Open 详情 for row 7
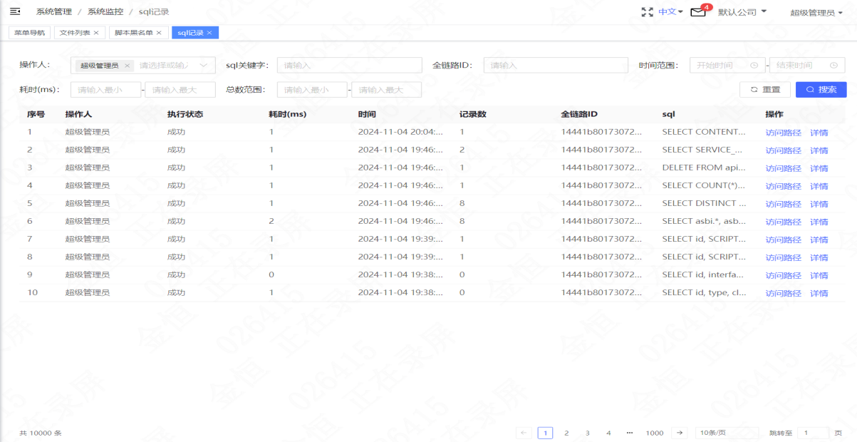The height and width of the screenshot is (442, 857). click(819, 240)
